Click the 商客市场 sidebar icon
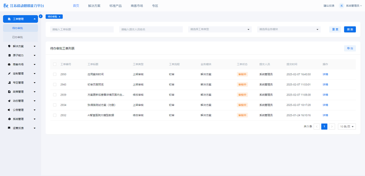The image size is (365, 176). pyautogui.click(x=9, y=65)
